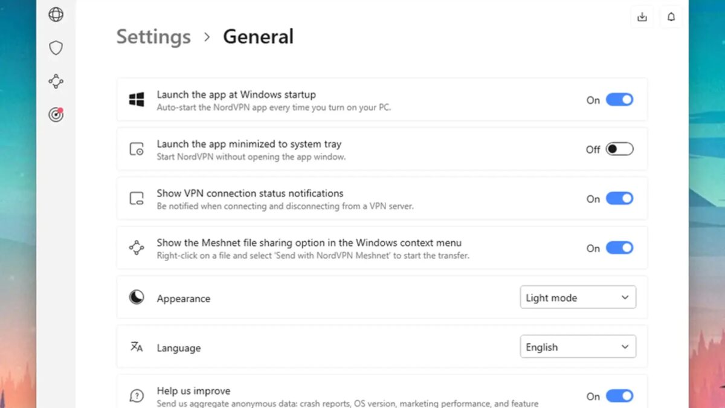Open the shield Threat Protection sidebar icon
This screenshot has width=725, height=408.
pyautogui.click(x=56, y=48)
